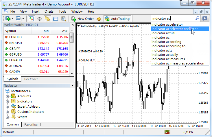Open the Profiles toolbar icon
The width and height of the screenshot is (212, 137).
[19, 19]
